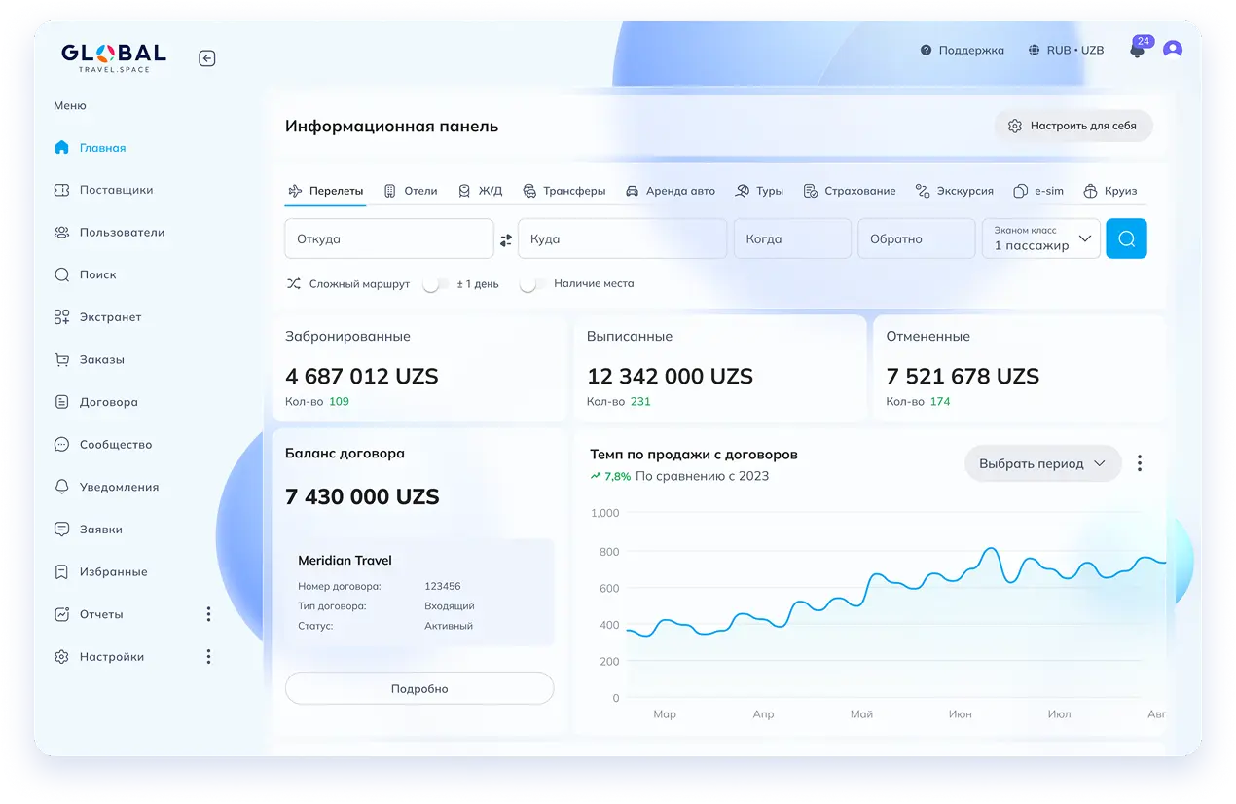Click the globe icon for RUB • UZB
1236x804 pixels.
(x=1034, y=50)
